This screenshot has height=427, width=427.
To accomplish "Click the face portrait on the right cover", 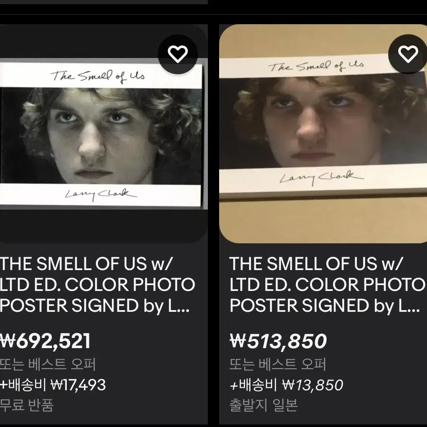I will click(x=323, y=122).
